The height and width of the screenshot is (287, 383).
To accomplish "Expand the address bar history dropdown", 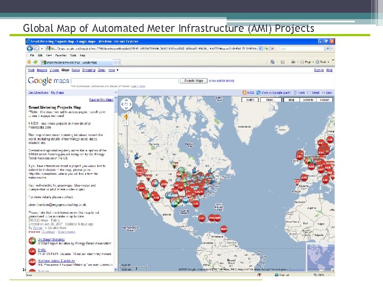I will click(x=260, y=48).
